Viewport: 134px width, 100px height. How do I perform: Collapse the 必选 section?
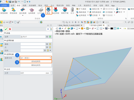click(5, 33)
